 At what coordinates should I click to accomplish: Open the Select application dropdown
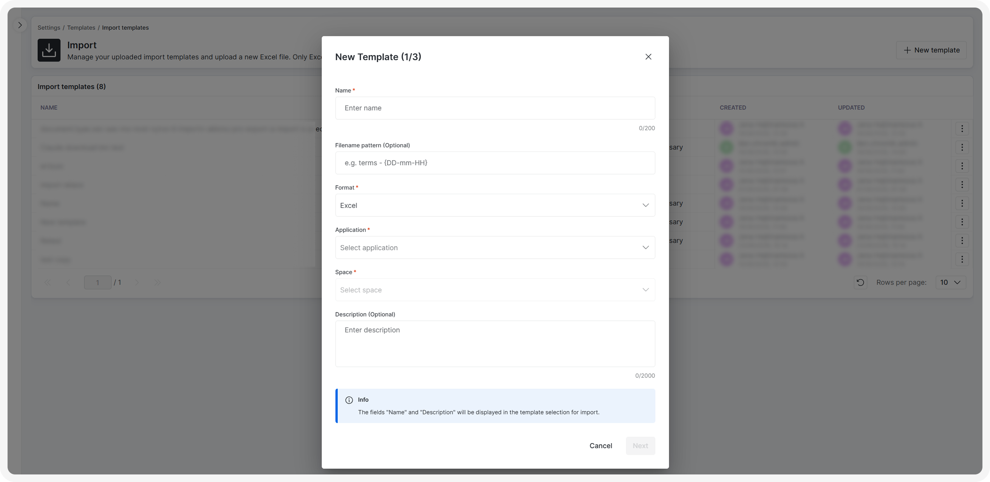(495, 247)
